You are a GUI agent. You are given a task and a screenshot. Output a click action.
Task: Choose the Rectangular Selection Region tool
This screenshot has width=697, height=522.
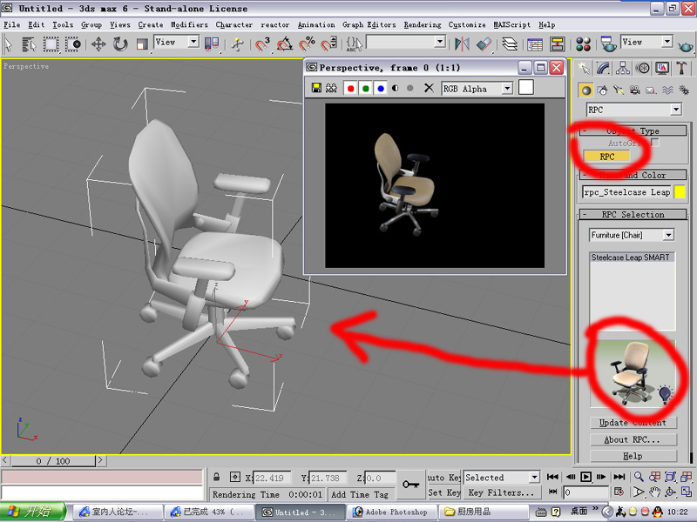coord(51,44)
